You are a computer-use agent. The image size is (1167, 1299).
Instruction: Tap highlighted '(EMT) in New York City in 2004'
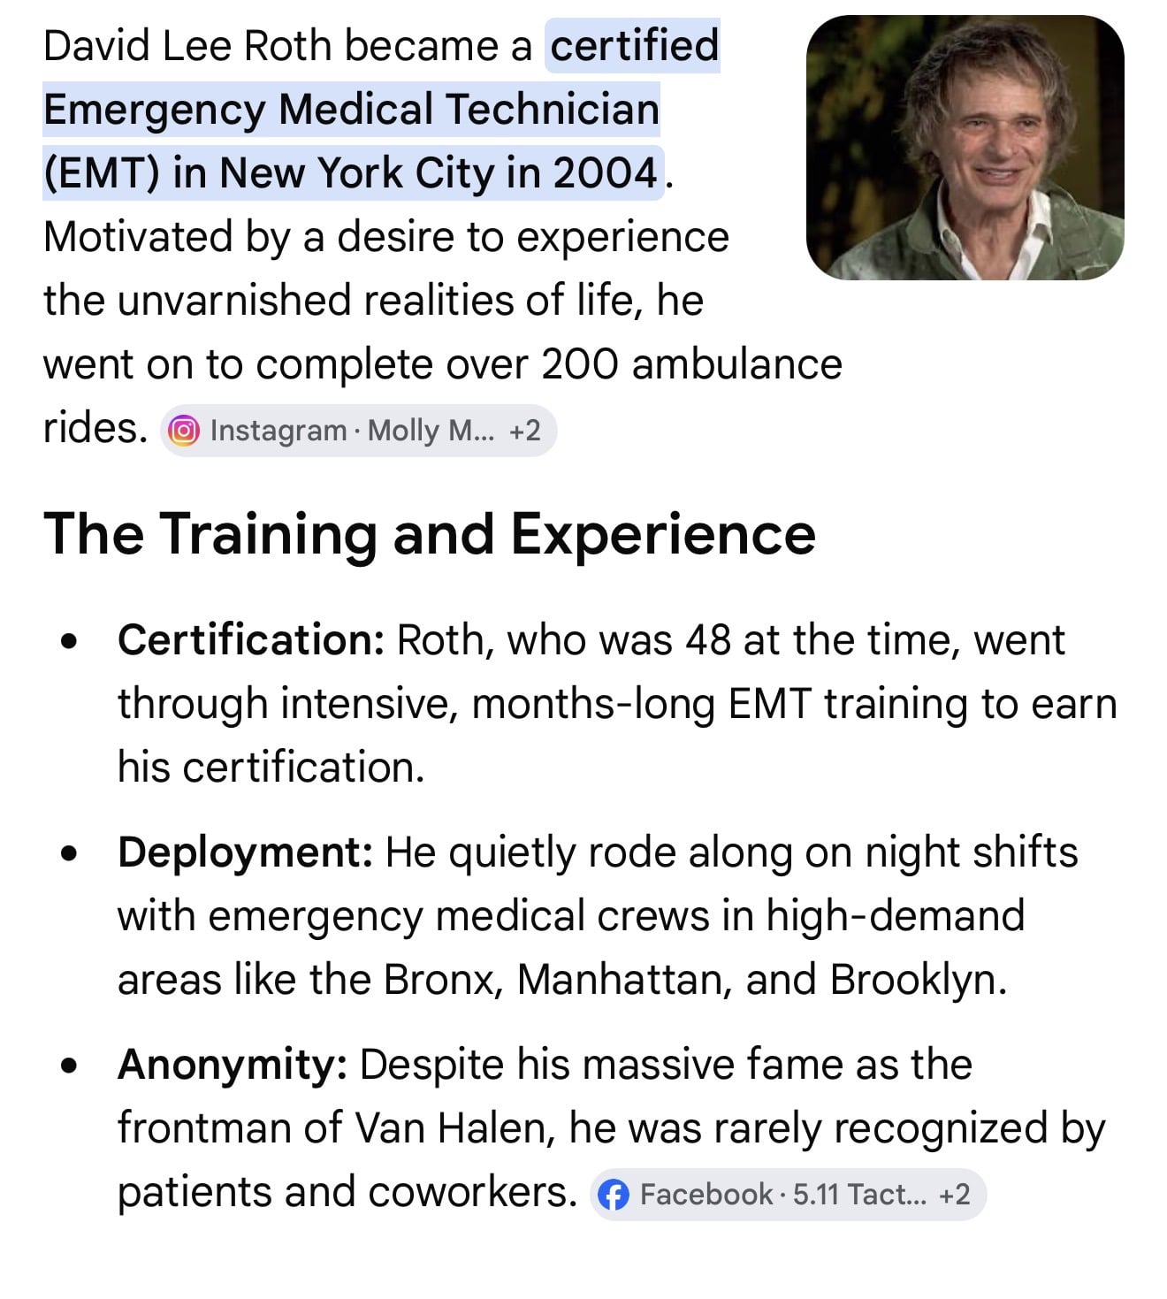(352, 172)
